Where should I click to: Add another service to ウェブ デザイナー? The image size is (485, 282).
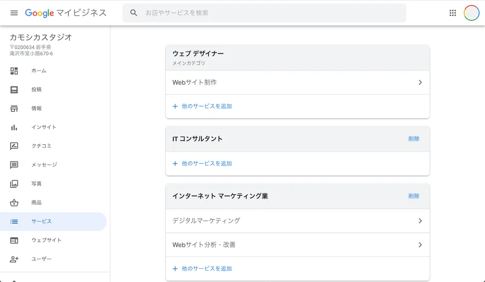point(207,106)
